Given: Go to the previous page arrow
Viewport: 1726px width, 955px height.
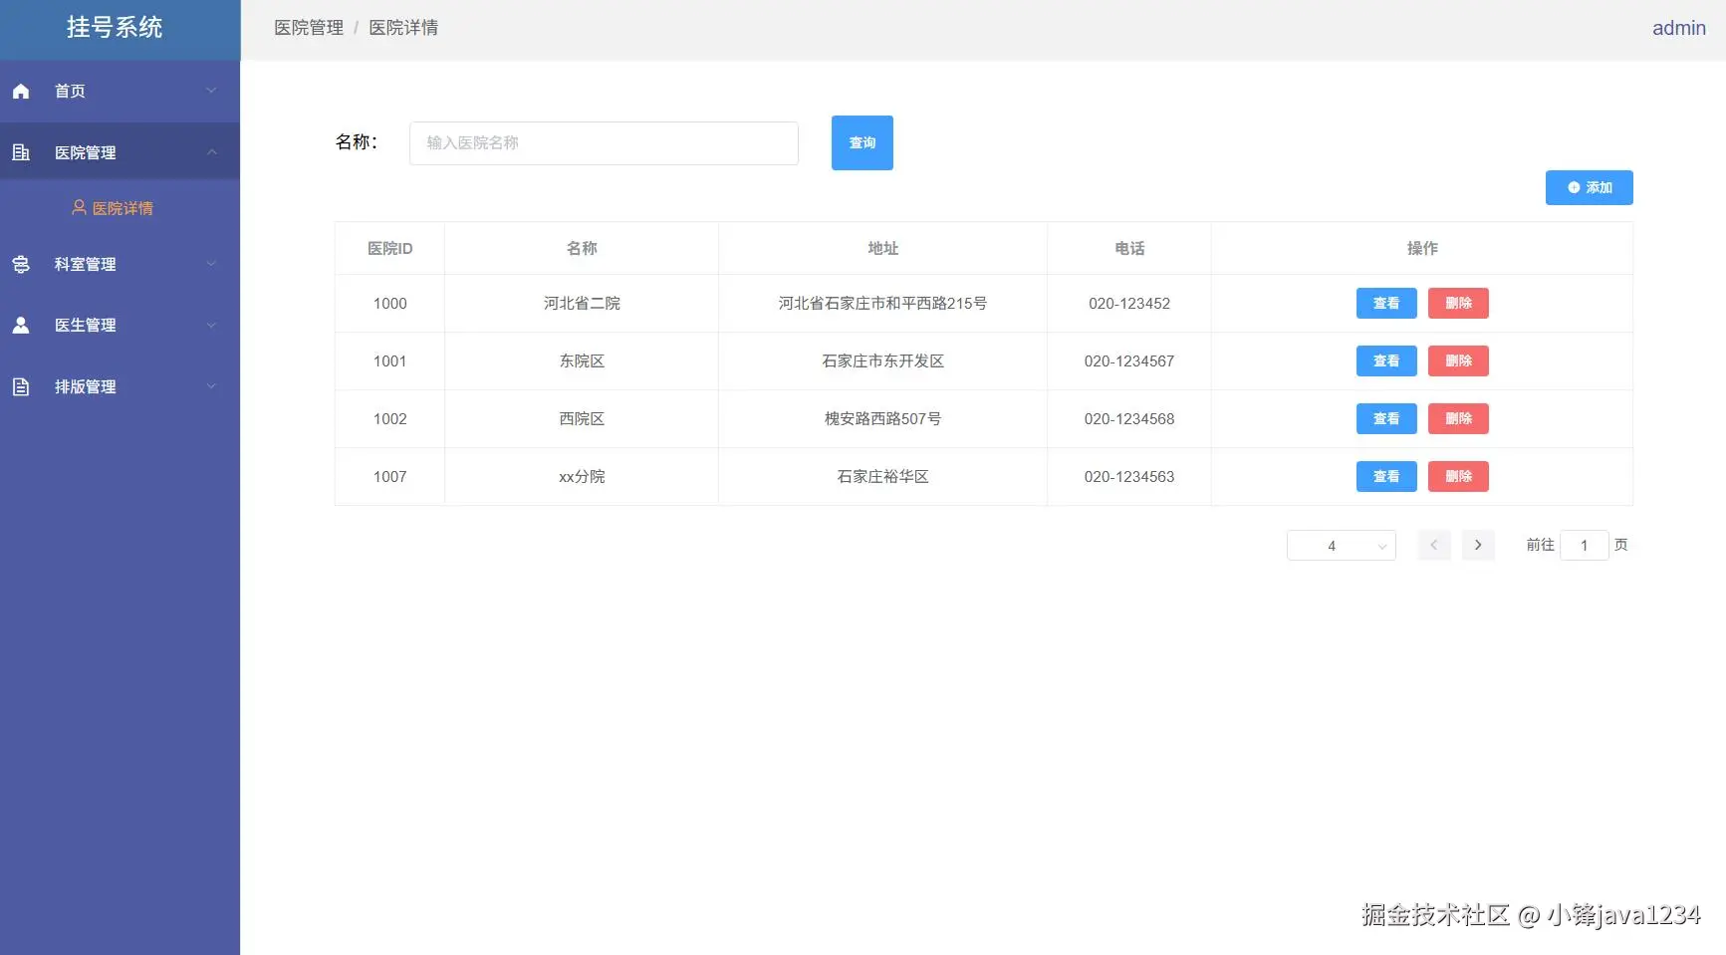Looking at the screenshot, I should click(x=1434, y=545).
